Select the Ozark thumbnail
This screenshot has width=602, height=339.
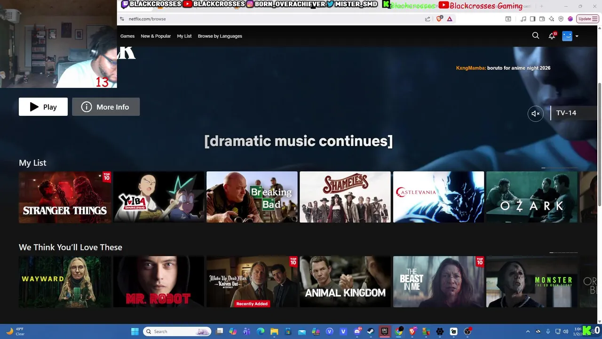click(532, 197)
